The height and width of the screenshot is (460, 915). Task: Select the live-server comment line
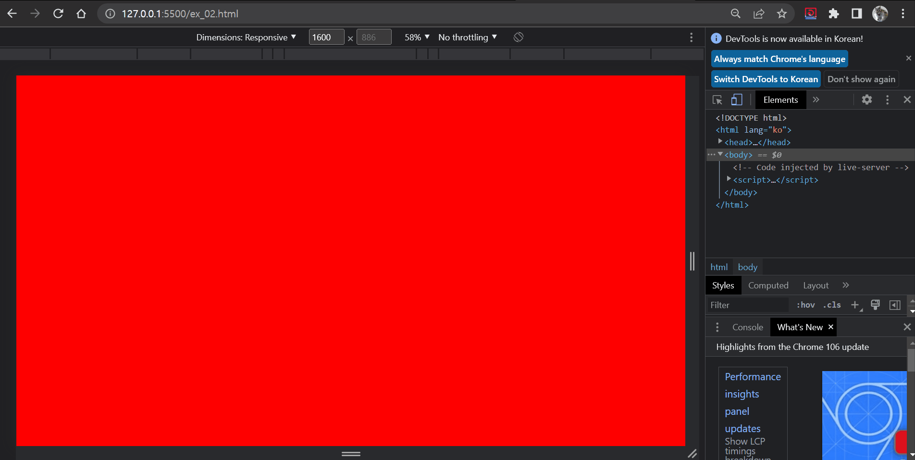point(821,167)
